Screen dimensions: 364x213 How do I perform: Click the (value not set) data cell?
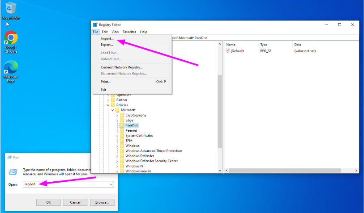[x=305, y=51]
